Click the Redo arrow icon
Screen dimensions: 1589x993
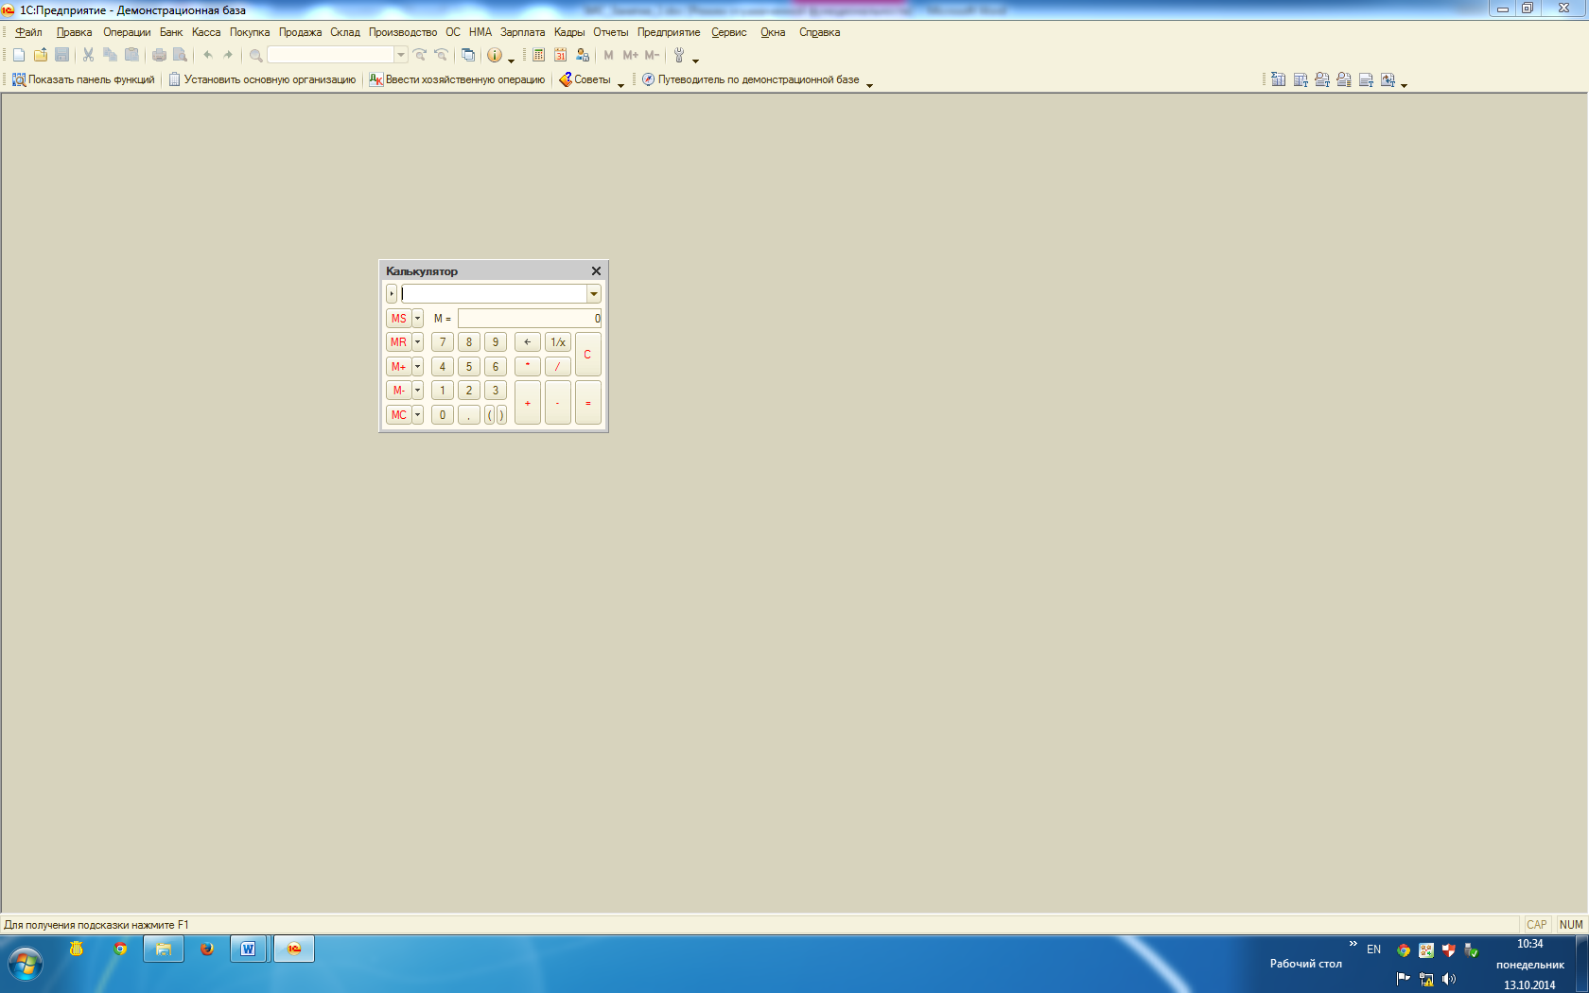coord(228,55)
